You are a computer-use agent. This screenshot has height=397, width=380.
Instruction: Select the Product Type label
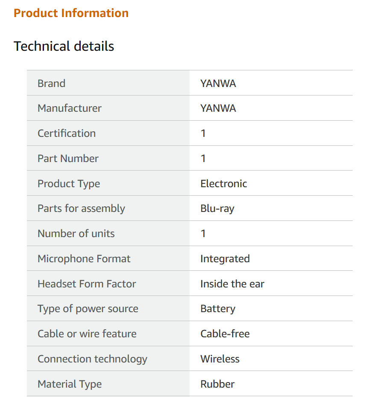click(x=69, y=183)
